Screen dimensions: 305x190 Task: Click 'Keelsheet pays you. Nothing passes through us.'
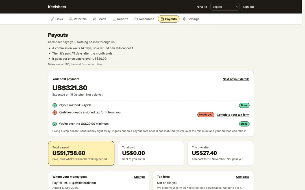[x=82, y=42]
